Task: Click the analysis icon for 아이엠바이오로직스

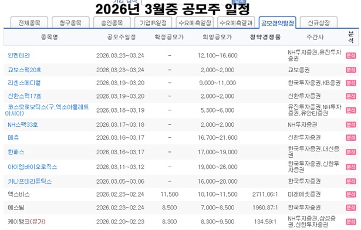Action: tap(350, 167)
